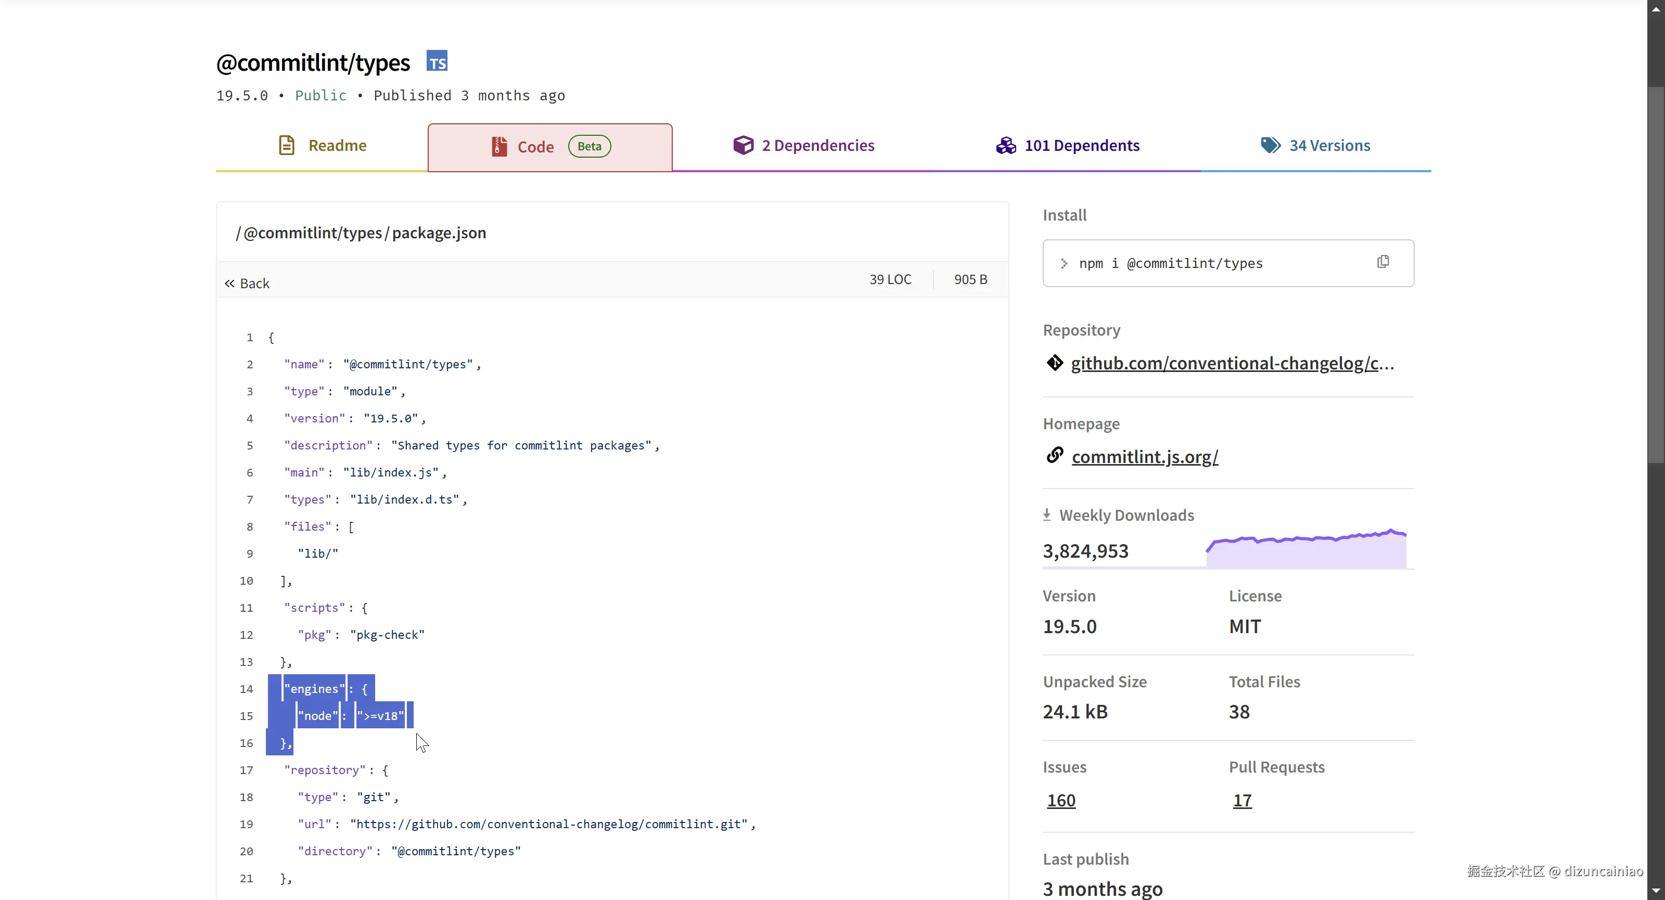Image resolution: width=1665 pixels, height=900 pixels.
Task: Click the Dependencies cube icon
Action: click(x=744, y=145)
